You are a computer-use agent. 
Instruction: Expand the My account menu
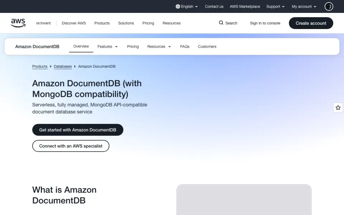click(x=304, y=6)
